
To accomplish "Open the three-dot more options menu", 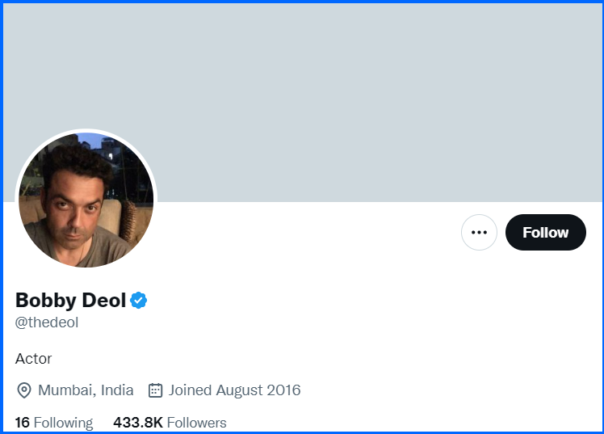I will 479,233.
